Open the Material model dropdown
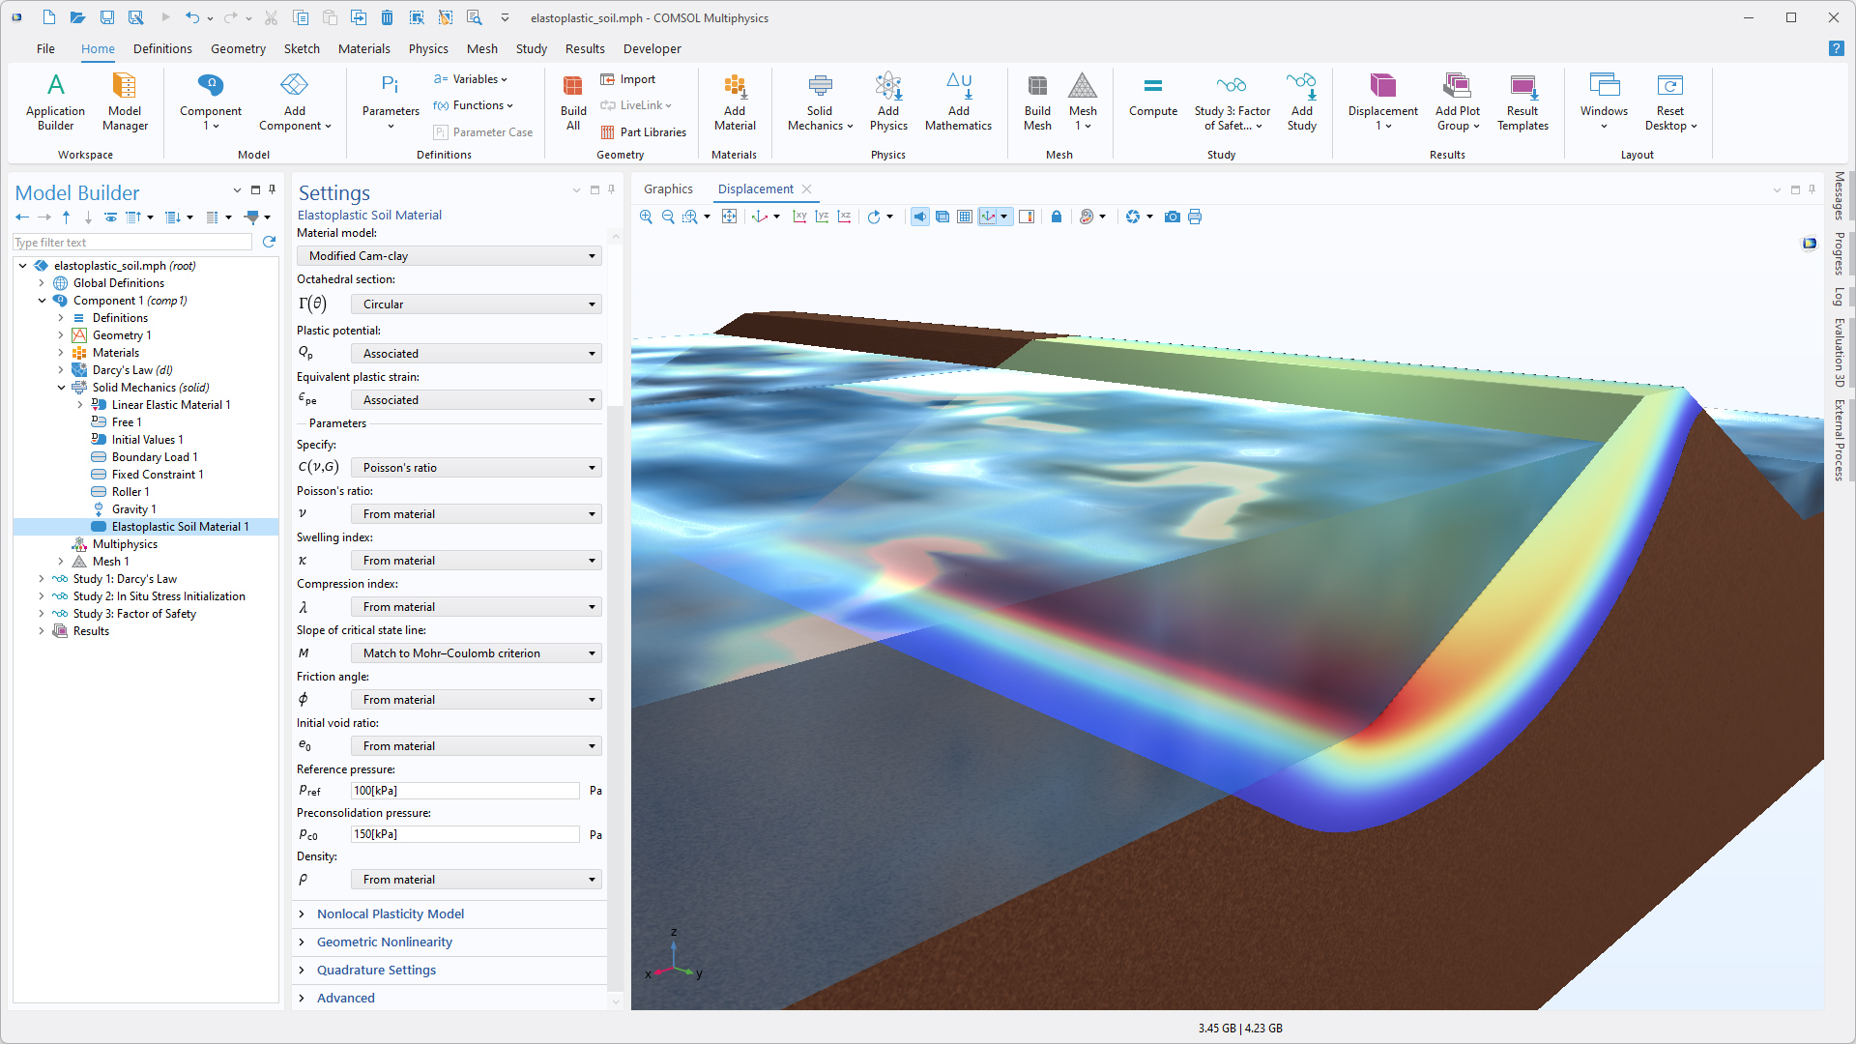The width and height of the screenshot is (1856, 1044). point(449,256)
